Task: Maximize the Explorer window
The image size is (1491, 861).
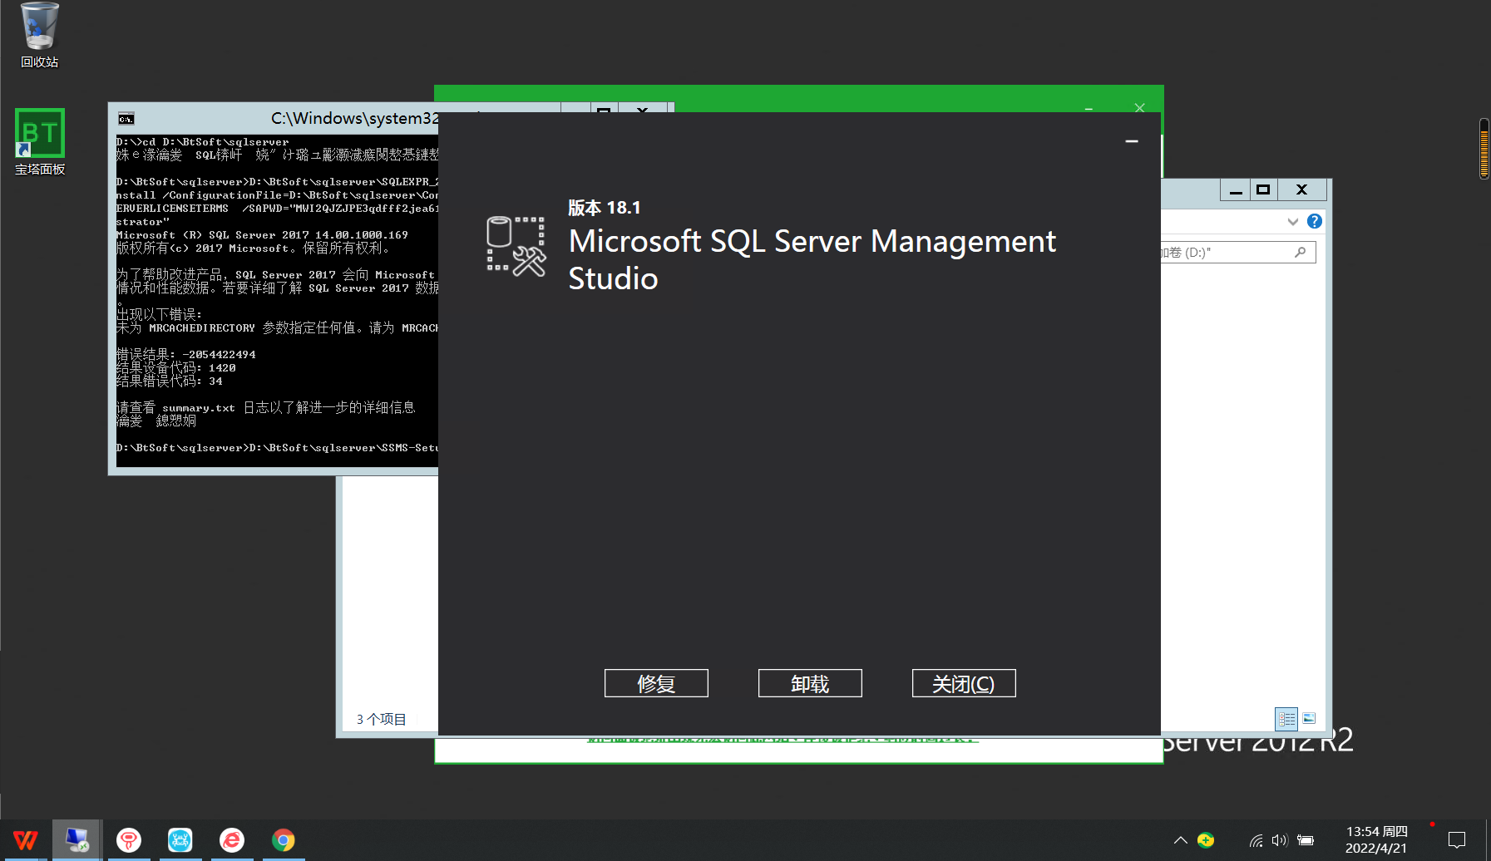Action: coord(1263,190)
